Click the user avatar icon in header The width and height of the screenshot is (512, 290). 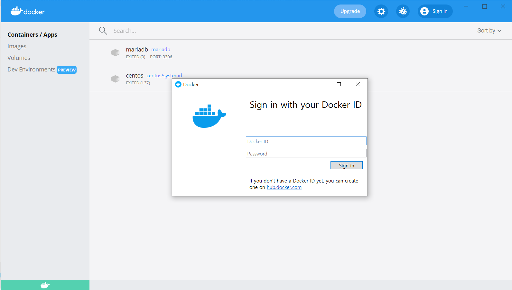pyautogui.click(x=424, y=11)
